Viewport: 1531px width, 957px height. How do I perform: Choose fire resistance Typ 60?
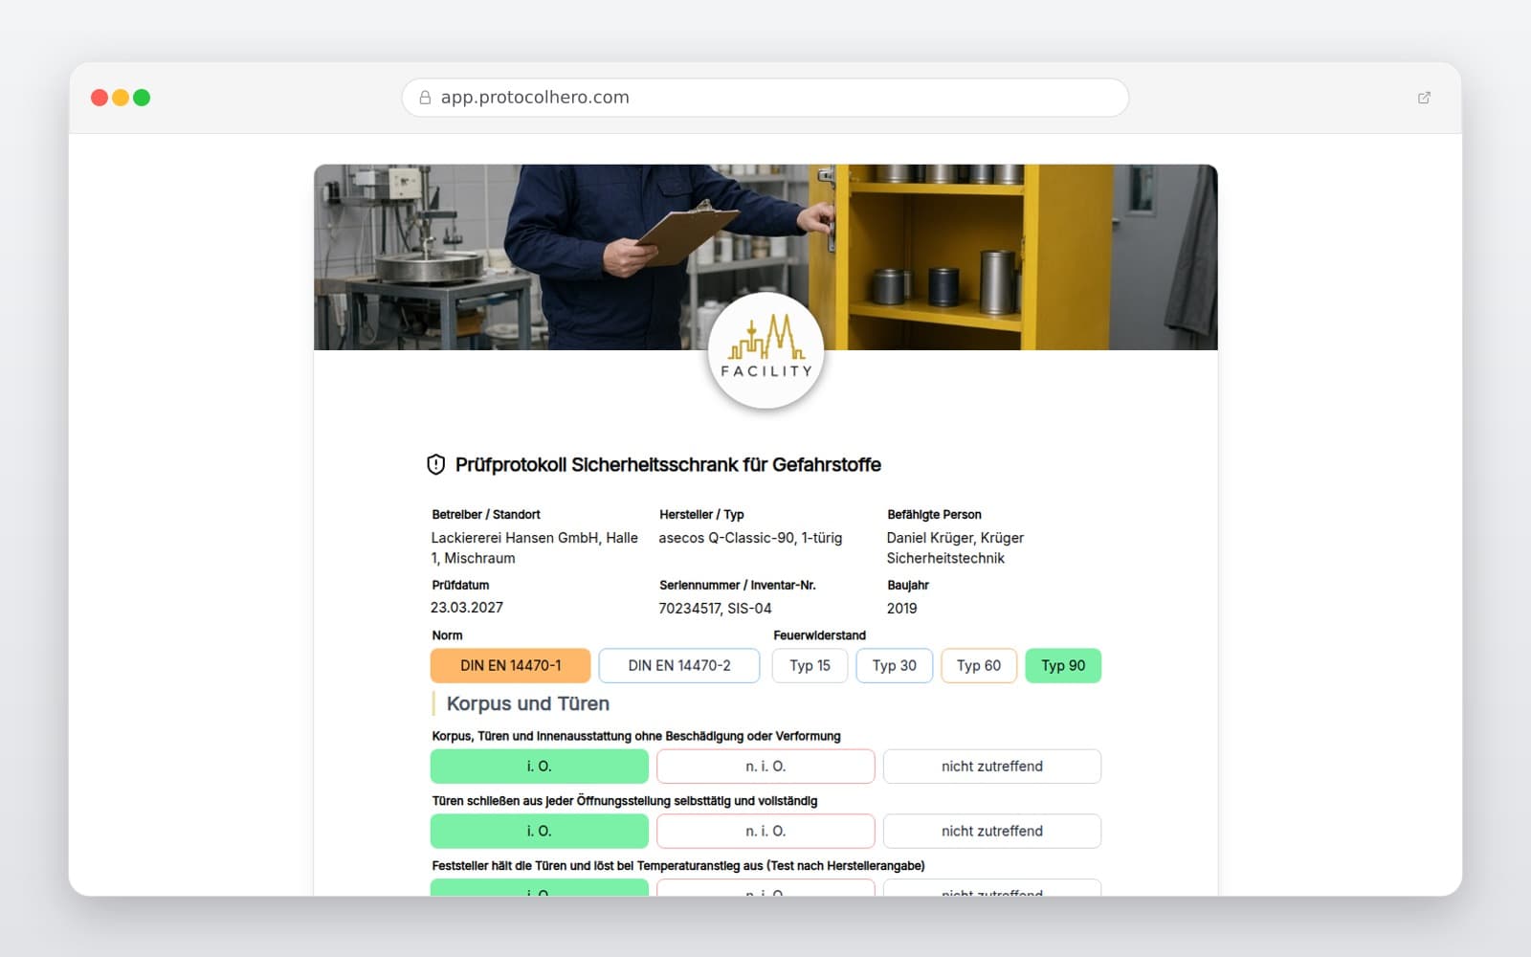pyautogui.click(x=979, y=666)
